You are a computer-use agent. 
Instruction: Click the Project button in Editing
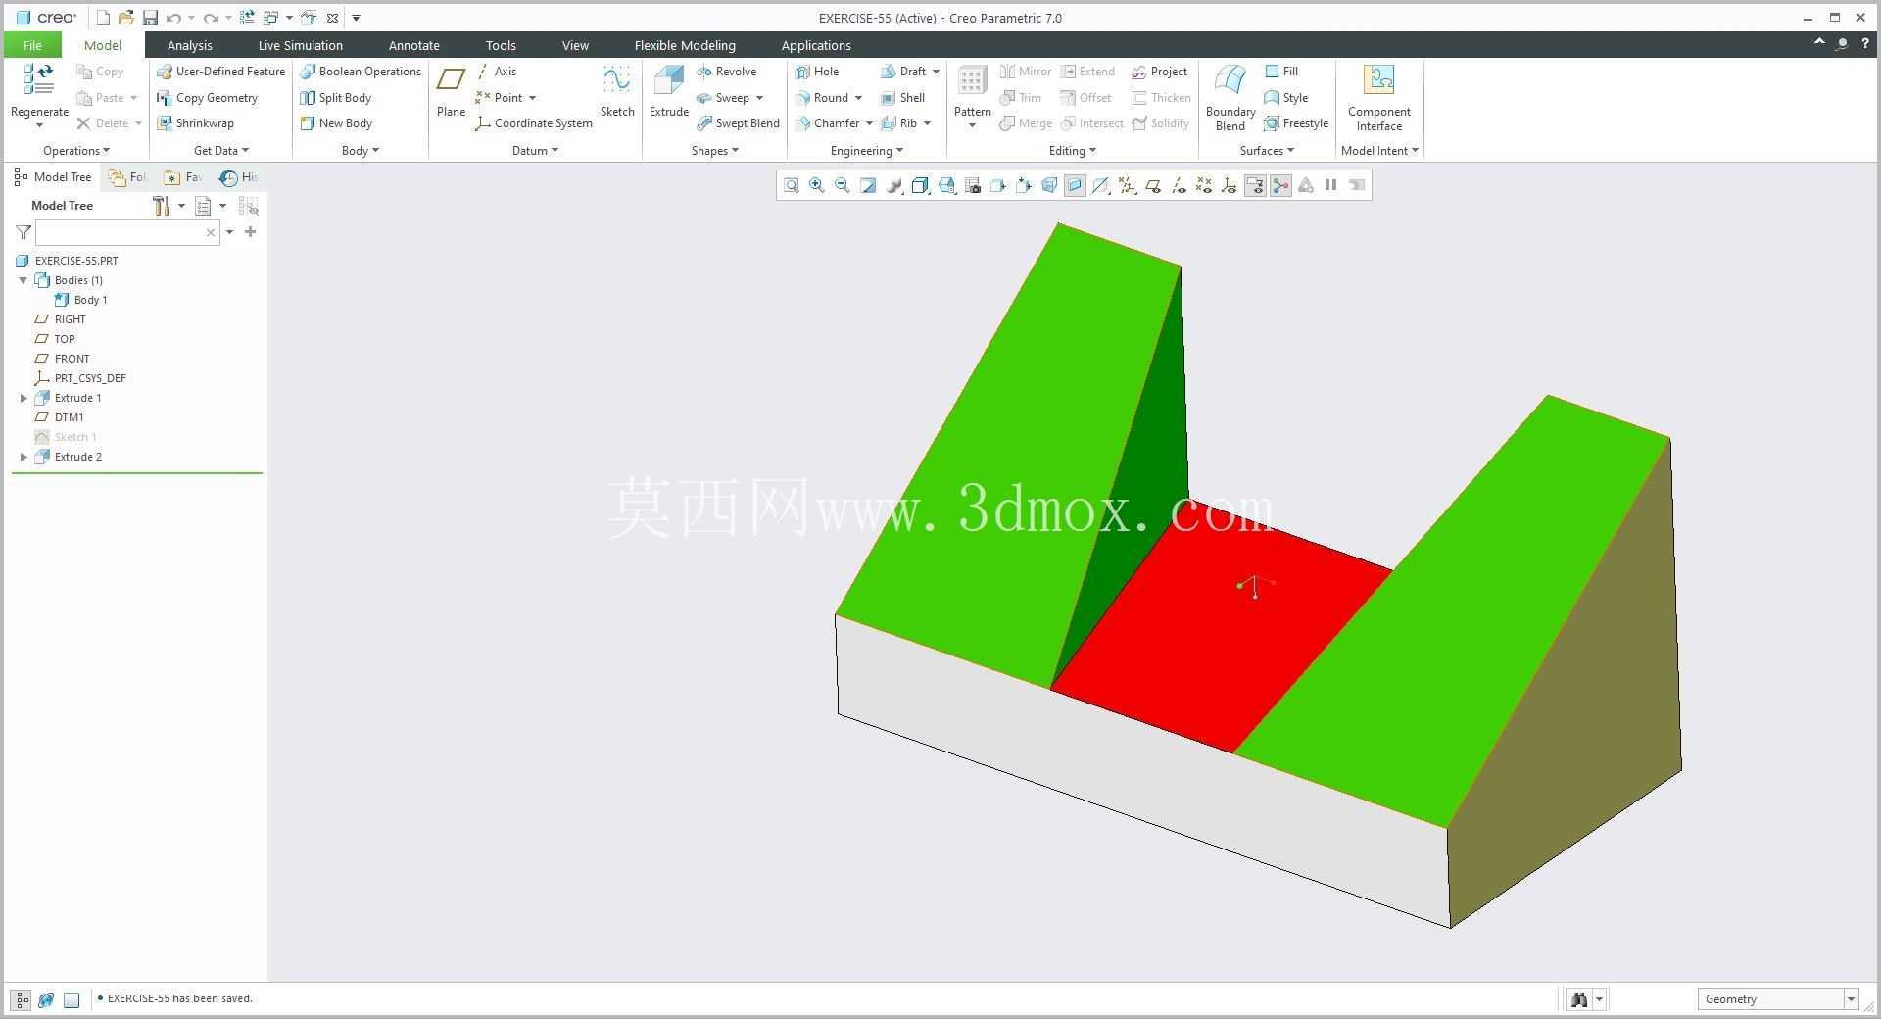click(1159, 72)
